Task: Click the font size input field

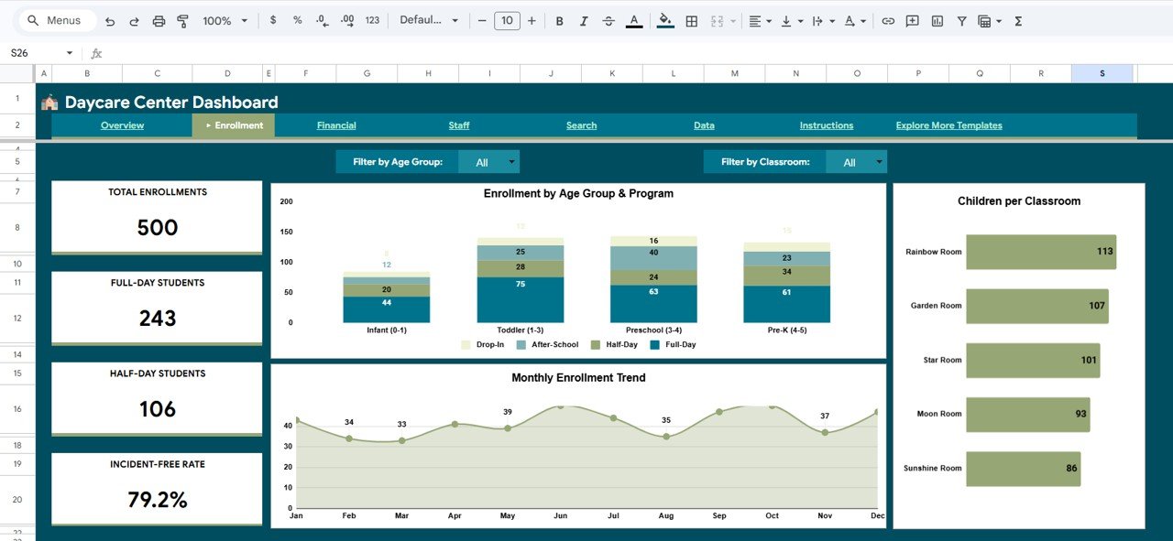Action: click(x=507, y=20)
